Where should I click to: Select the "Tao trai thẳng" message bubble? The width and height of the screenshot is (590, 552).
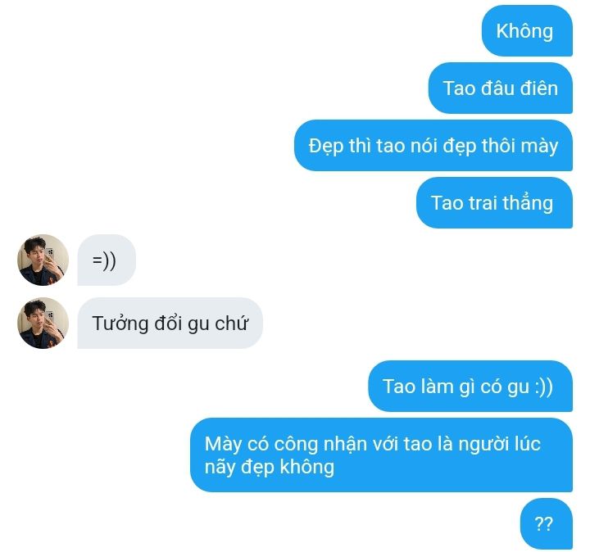[x=494, y=202]
